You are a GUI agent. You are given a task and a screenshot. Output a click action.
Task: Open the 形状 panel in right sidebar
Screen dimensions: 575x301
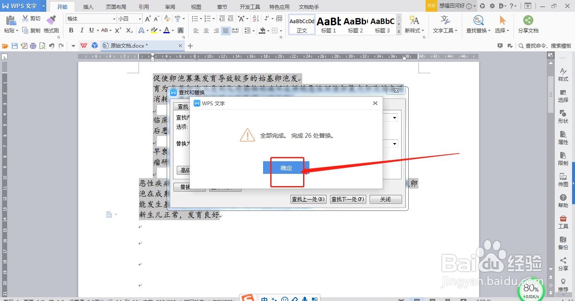pyautogui.click(x=563, y=117)
